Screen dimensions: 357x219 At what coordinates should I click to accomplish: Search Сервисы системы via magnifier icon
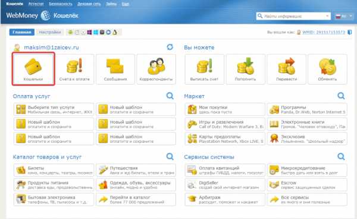click(x=341, y=157)
